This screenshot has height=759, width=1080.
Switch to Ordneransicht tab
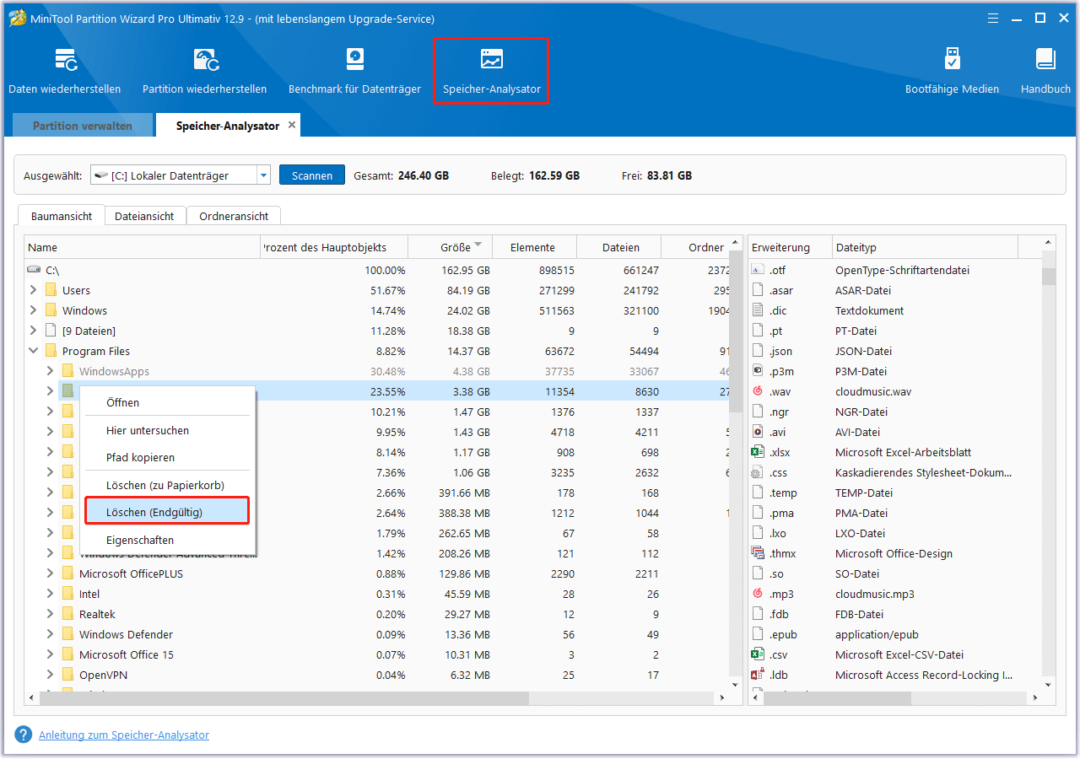click(234, 216)
